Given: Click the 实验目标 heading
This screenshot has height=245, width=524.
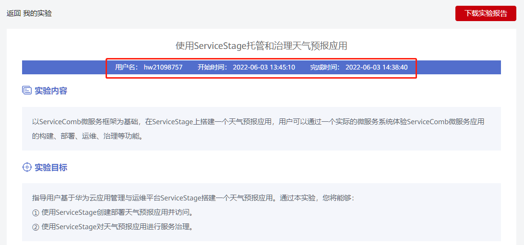Looking at the screenshot, I should click(x=51, y=167).
